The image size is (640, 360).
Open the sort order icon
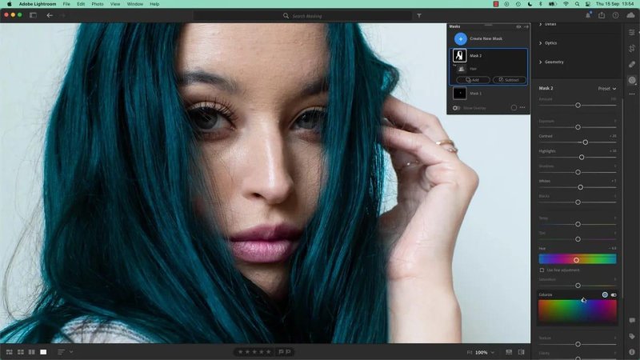pyautogui.click(x=61, y=352)
